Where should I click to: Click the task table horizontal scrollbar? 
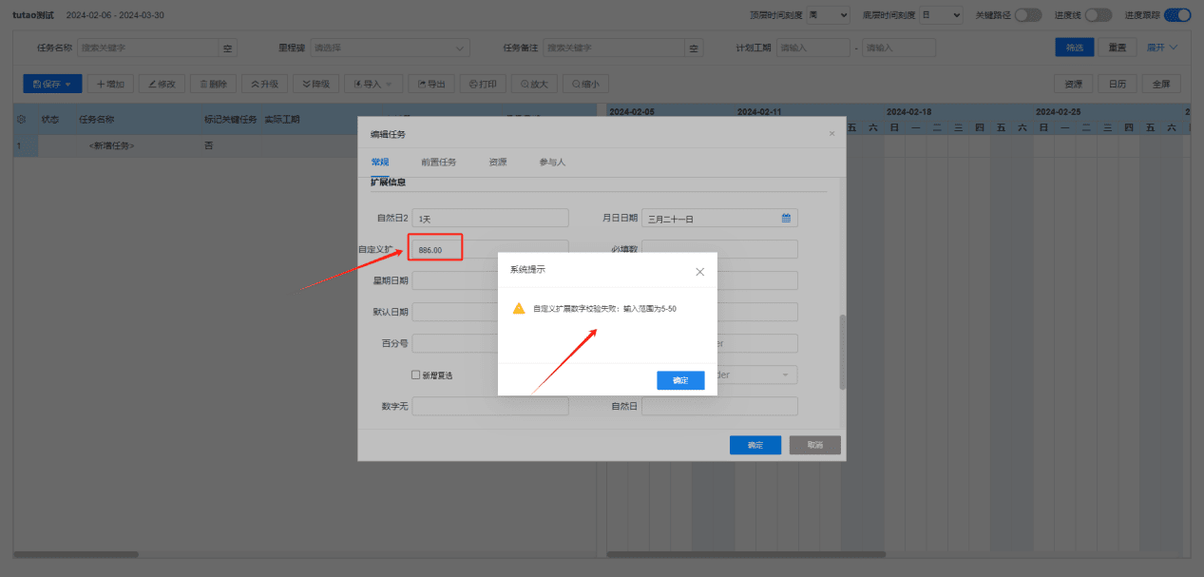77,554
